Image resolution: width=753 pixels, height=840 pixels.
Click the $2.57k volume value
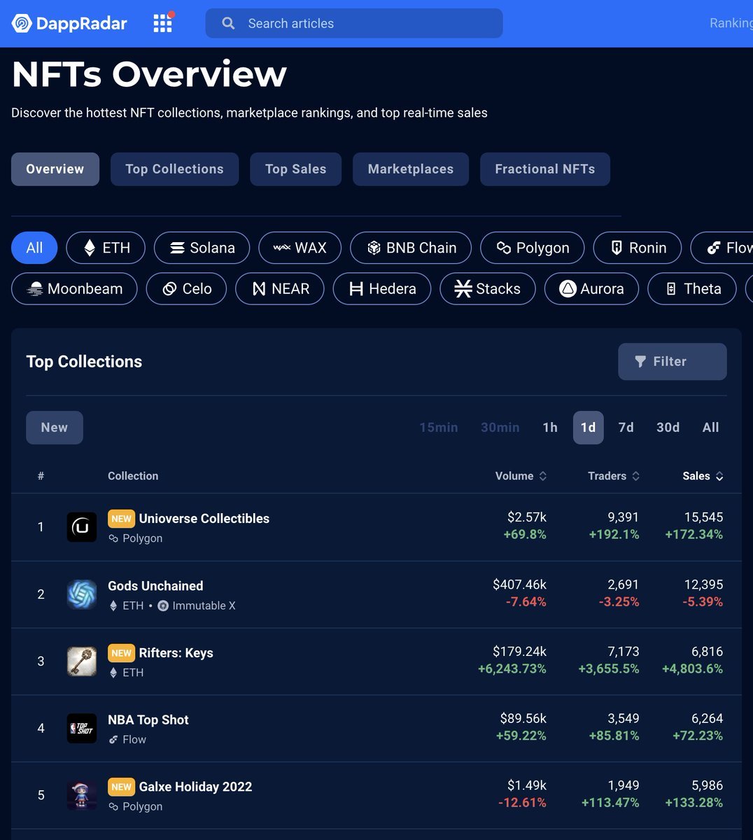tap(527, 517)
